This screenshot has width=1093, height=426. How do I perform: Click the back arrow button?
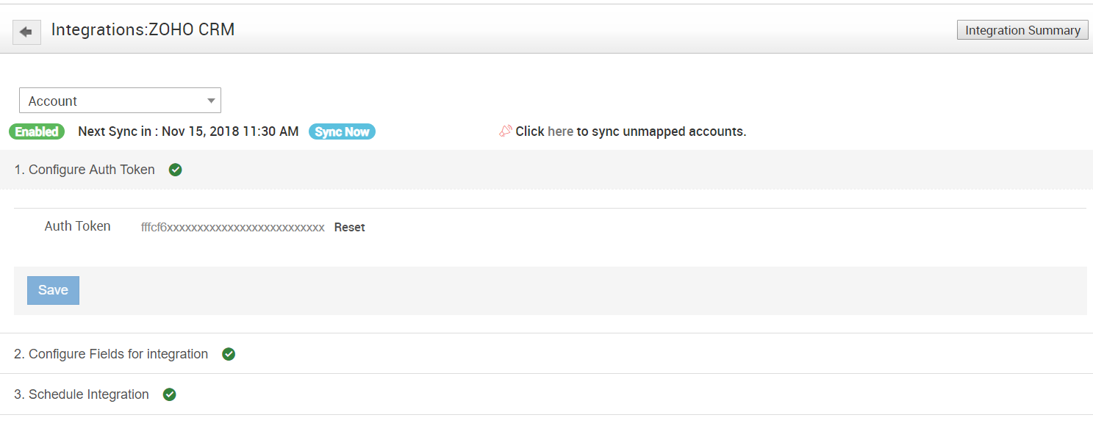26,32
